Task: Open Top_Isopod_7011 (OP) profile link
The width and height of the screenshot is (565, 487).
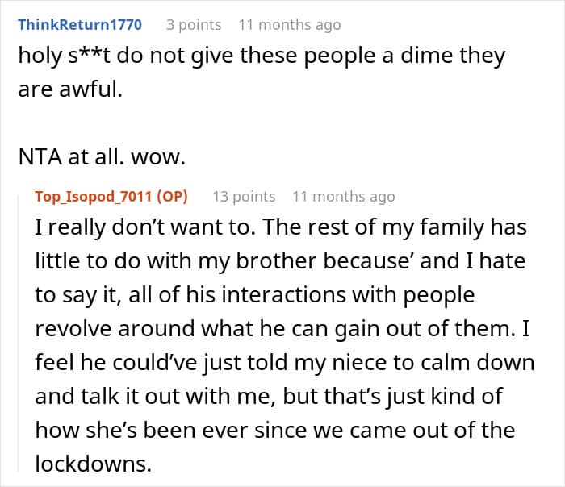Action: click(x=111, y=197)
